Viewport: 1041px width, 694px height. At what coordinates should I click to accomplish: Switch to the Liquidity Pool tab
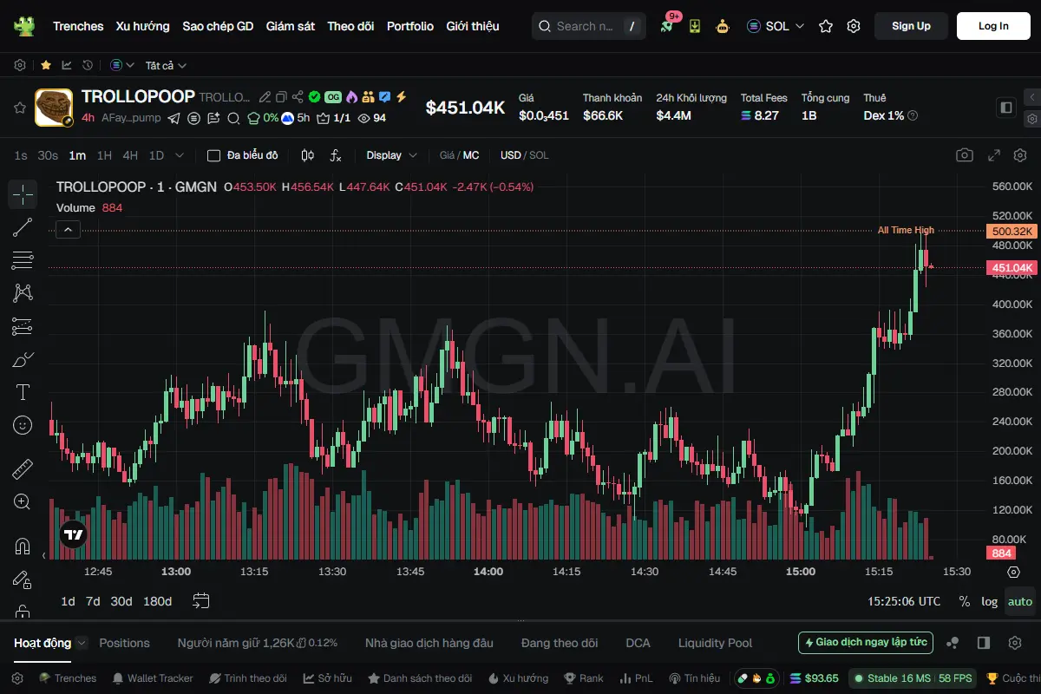[715, 643]
